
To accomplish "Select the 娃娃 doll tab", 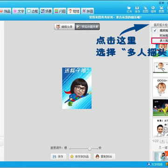I will tap(74, 11).
